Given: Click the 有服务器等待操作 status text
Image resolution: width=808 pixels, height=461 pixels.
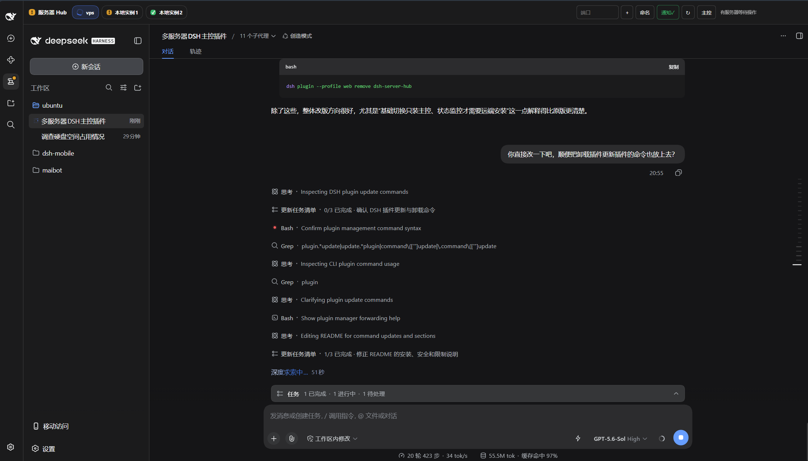Looking at the screenshot, I should tap(738, 12).
